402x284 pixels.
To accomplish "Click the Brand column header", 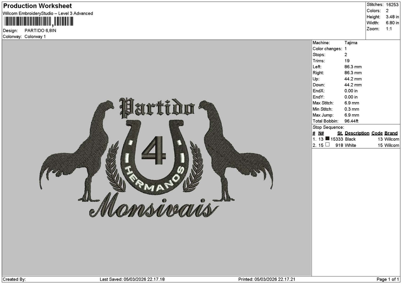I will 391,133.
